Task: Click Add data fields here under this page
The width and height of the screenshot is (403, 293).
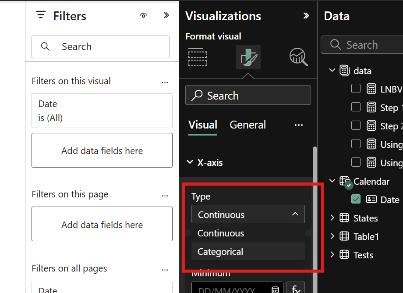Action: point(102,224)
